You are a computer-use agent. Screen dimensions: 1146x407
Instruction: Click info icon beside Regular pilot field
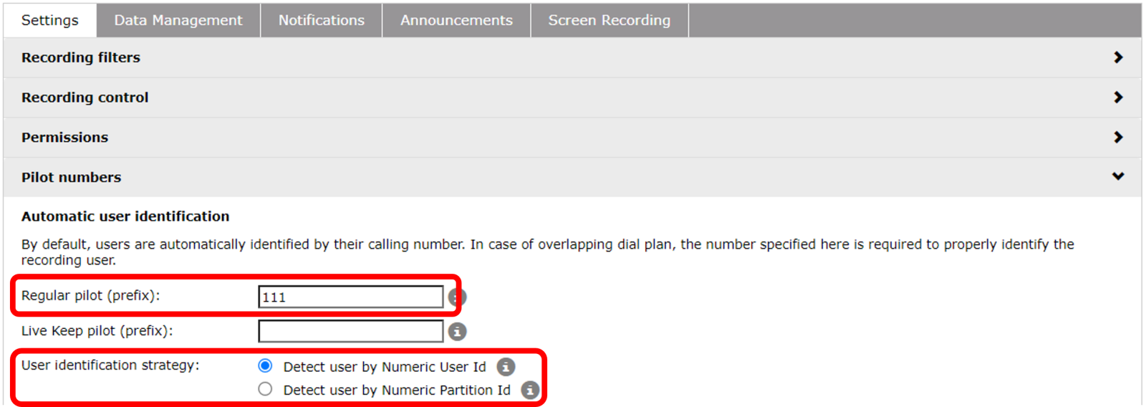pyautogui.click(x=458, y=297)
